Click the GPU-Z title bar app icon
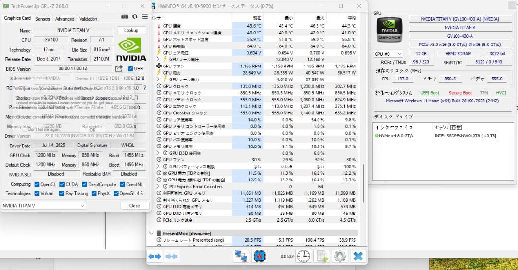The image size is (518, 270). 6,6
